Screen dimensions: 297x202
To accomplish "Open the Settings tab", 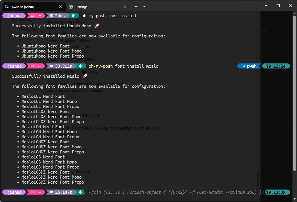I will 97,7.
